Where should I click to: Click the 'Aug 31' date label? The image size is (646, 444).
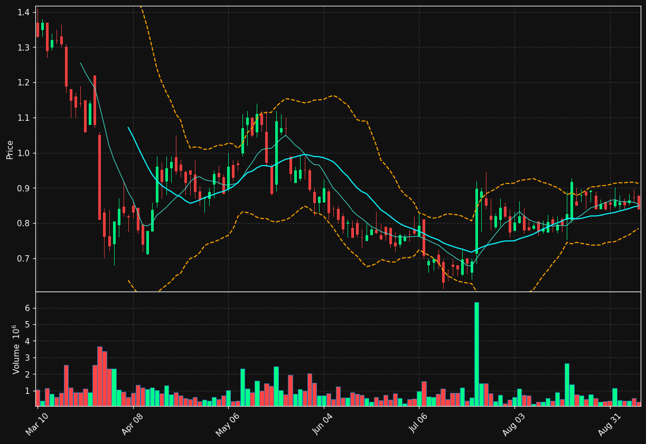click(608, 424)
